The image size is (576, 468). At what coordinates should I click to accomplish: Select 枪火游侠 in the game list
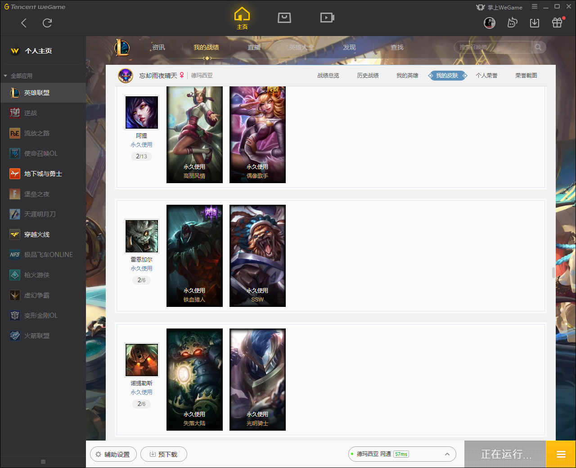(43, 275)
